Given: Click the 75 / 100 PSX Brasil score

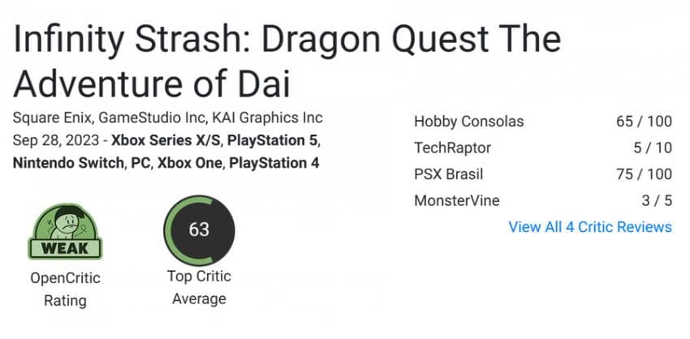Looking at the screenshot, I should (x=645, y=174).
